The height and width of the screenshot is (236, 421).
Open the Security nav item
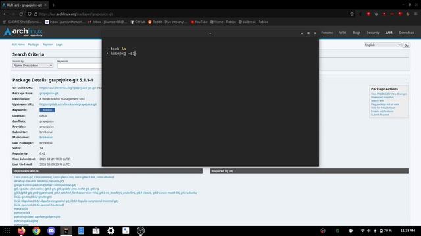tap(373, 33)
